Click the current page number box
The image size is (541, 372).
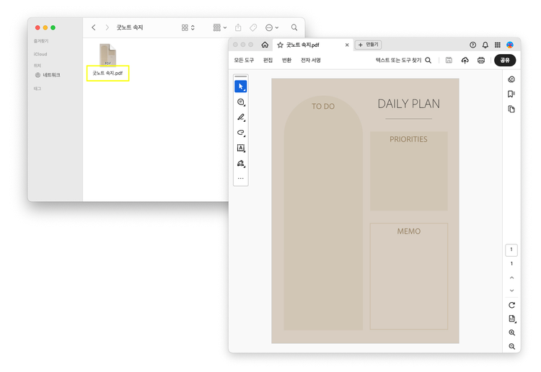click(511, 250)
